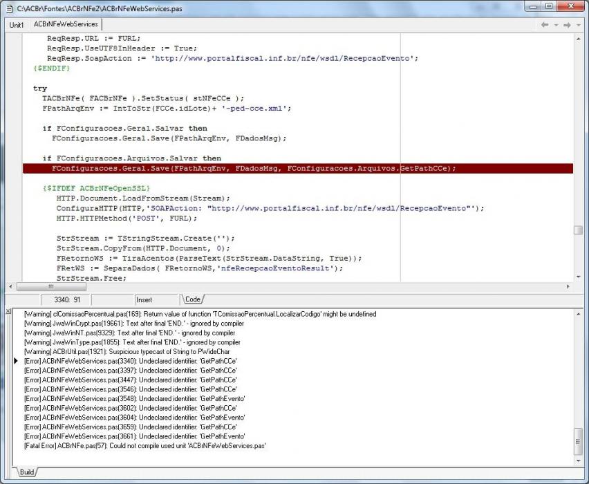Minimize the ACBrNFeWebServices.pas editor window
The image size is (589, 484).
tap(534, 6)
